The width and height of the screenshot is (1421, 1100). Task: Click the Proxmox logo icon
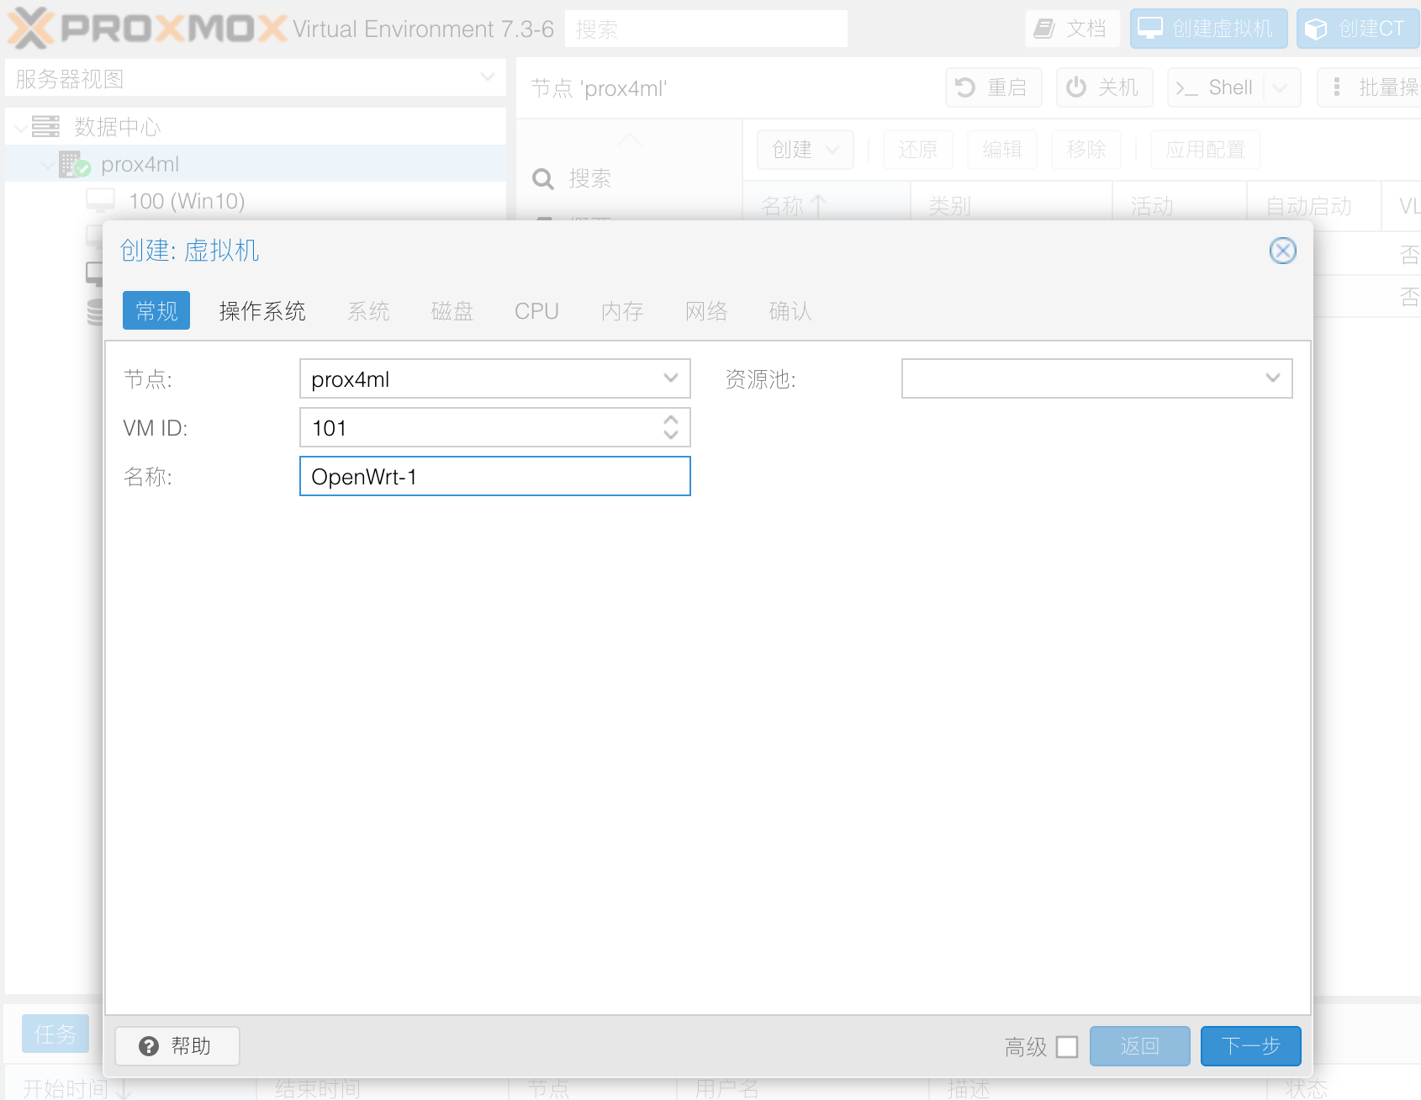30,28
